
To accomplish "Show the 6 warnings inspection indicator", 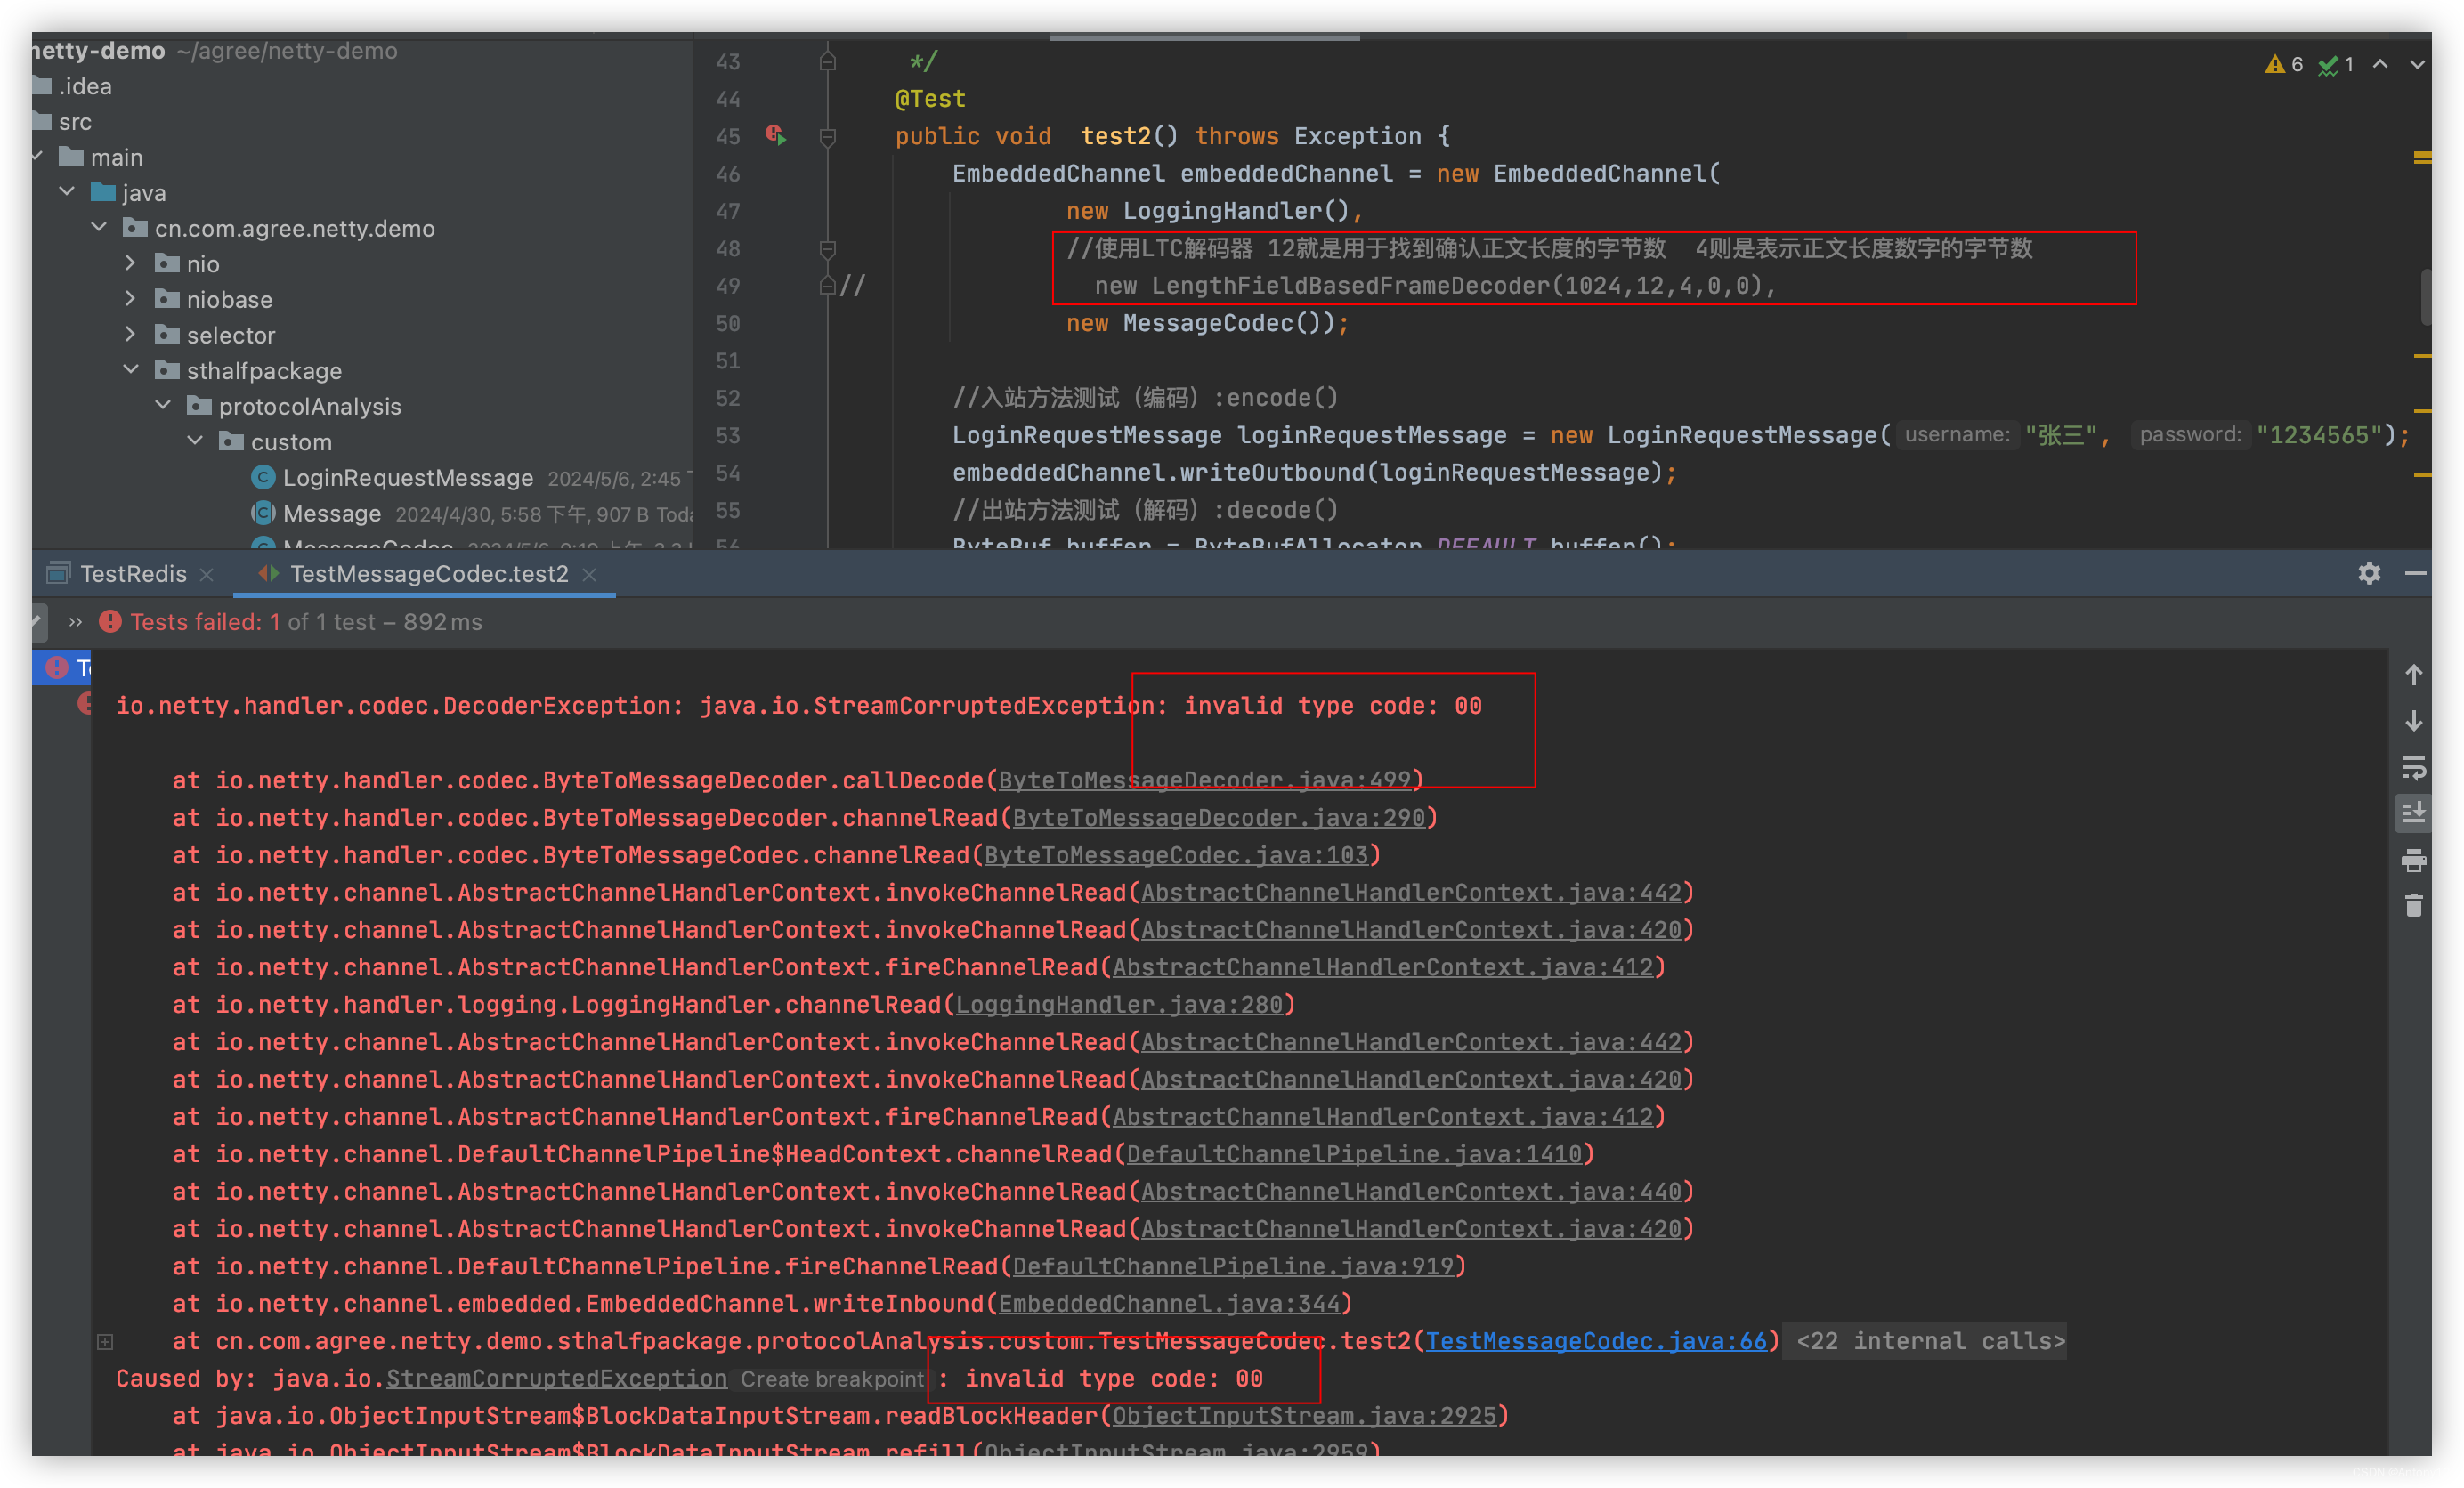I will pyautogui.click(x=2283, y=64).
